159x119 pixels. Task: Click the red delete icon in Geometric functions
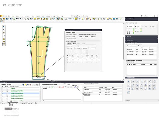(x=30, y=84)
